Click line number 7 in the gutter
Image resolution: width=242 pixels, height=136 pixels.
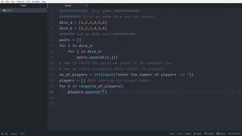(x=52, y=46)
